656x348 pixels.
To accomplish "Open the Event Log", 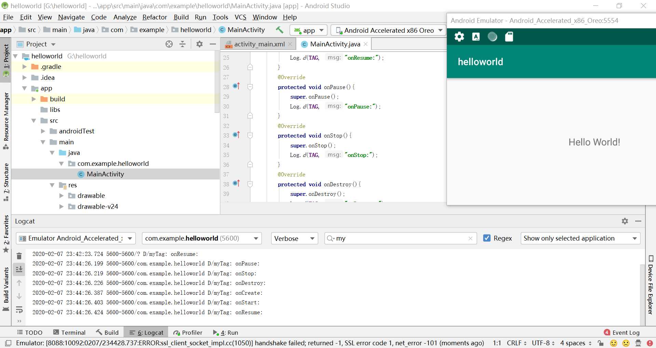I will [x=622, y=332].
